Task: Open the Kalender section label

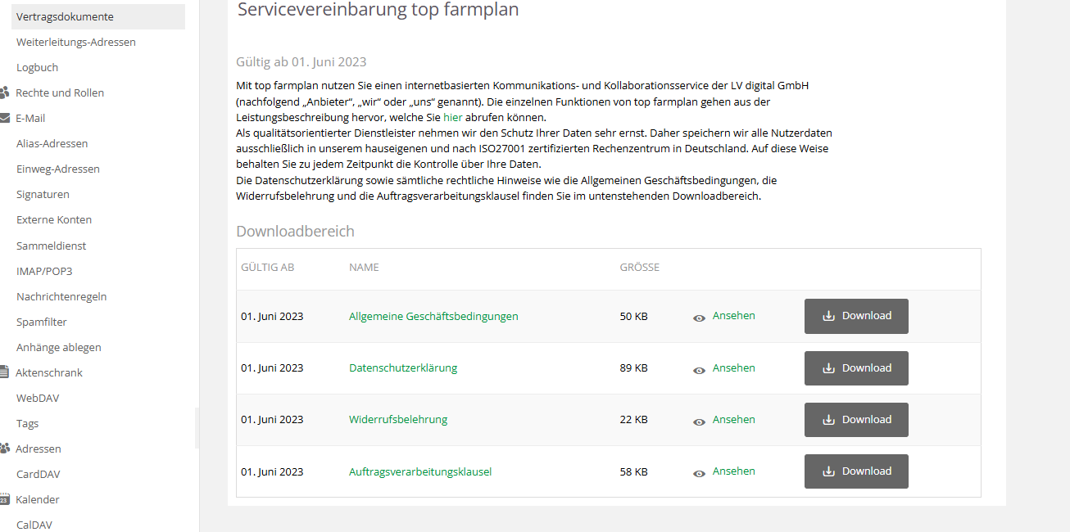Action: pyautogui.click(x=38, y=499)
